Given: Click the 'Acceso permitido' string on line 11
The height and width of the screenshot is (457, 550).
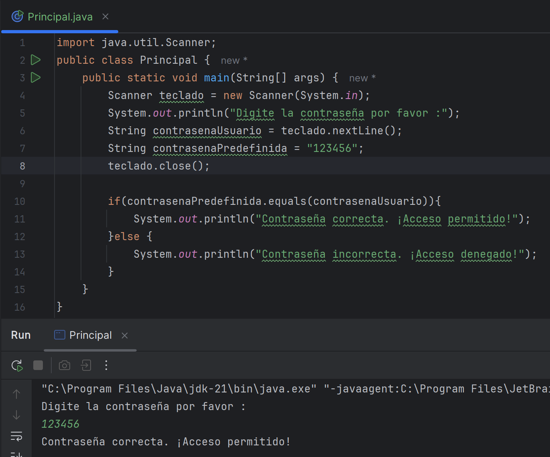Looking at the screenshot, I should (454, 219).
